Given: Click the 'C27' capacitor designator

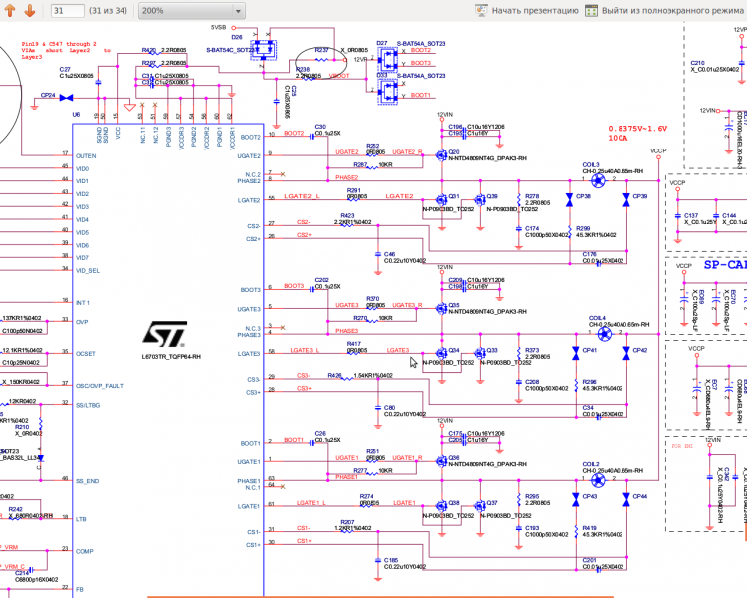Looking at the screenshot, I should (x=65, y=69).
